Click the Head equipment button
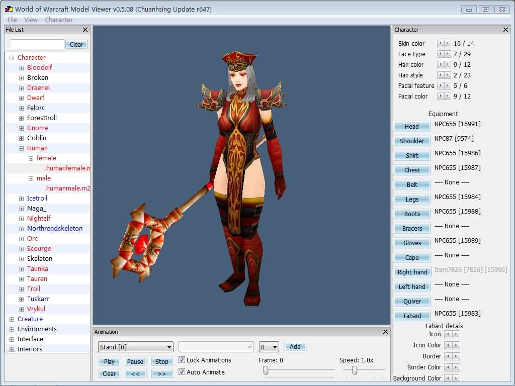The image size is (515, 386). tap(412, 127)
